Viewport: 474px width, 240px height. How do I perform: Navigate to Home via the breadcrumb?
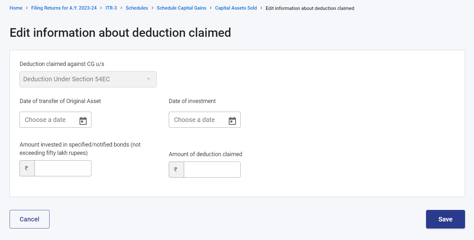point(16,8)
